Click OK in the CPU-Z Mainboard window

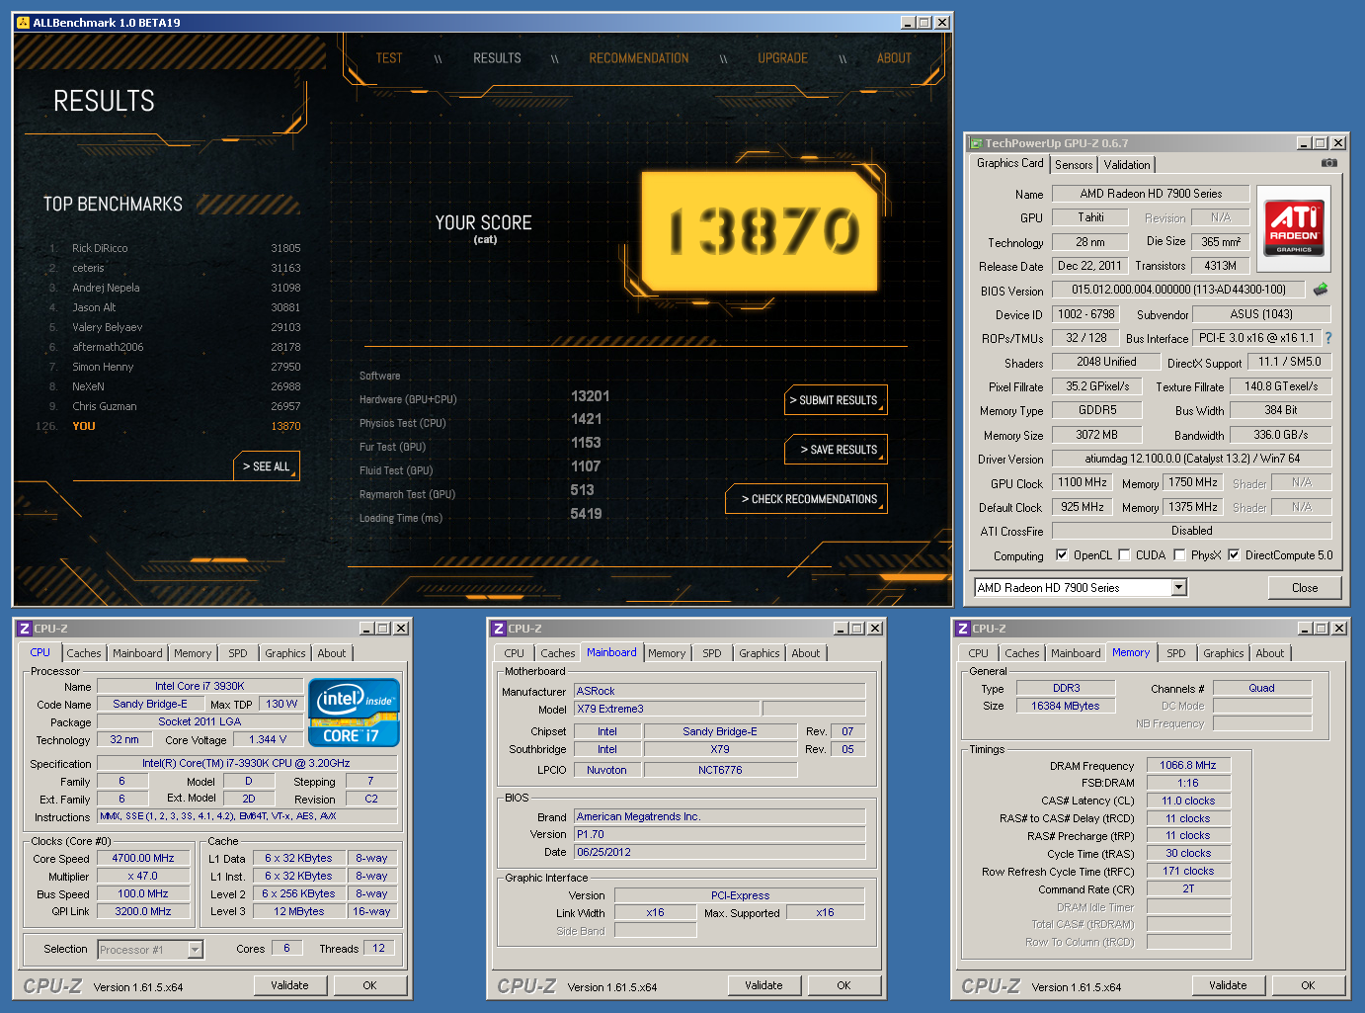tap(843, 985)
